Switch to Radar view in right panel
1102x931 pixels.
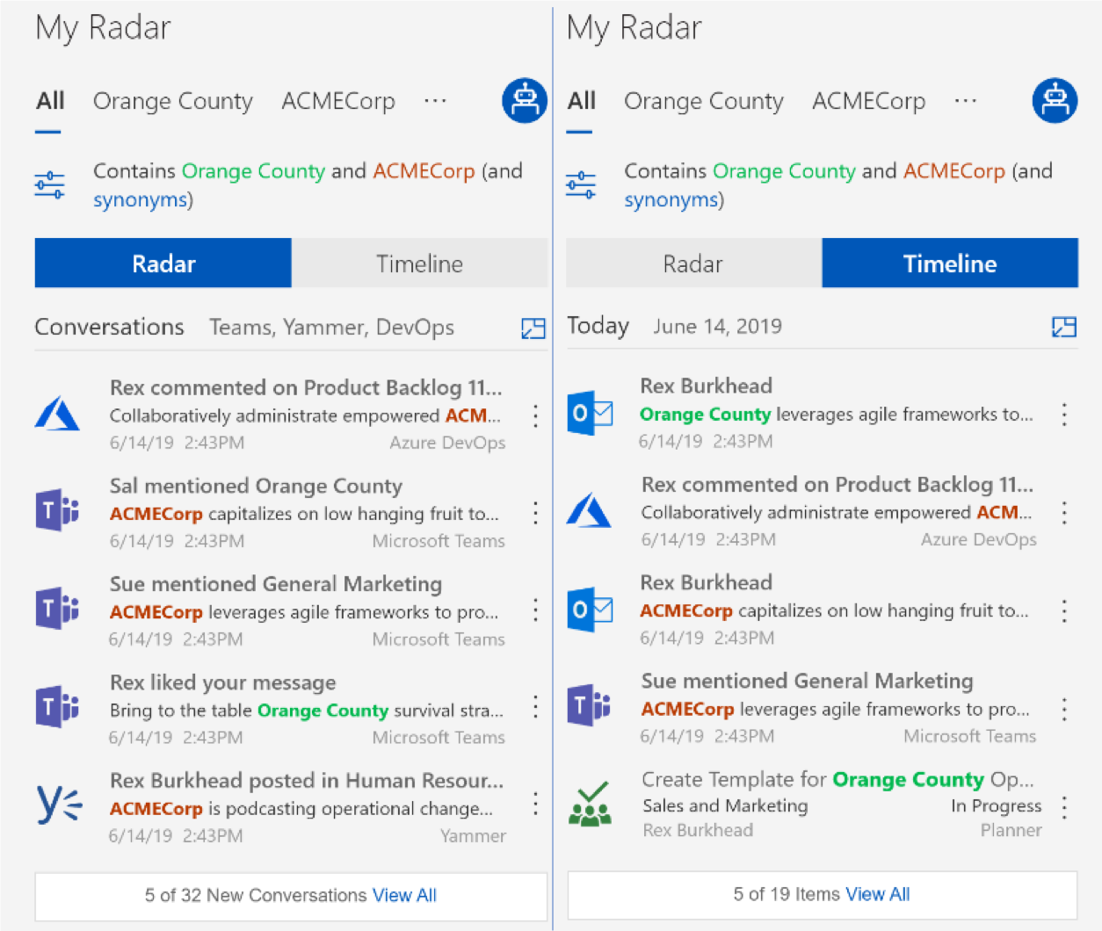(x=693, y=263)
